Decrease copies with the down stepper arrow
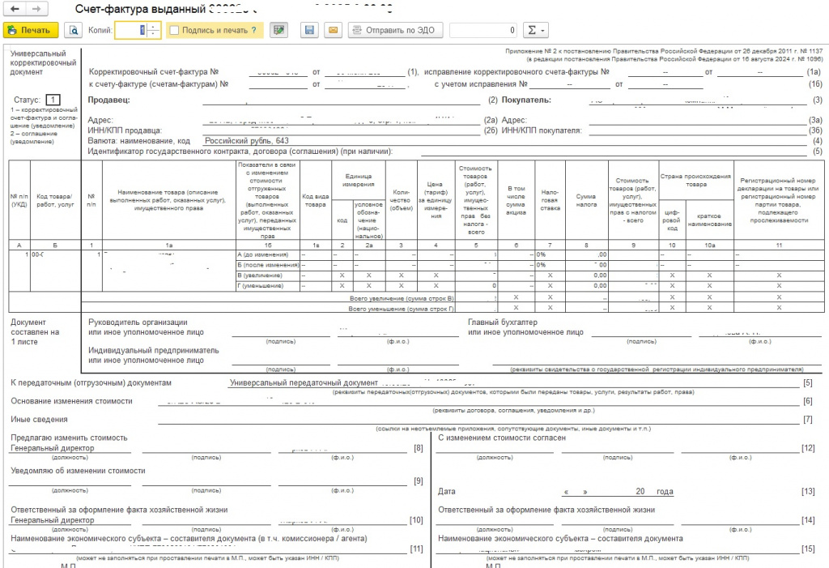The height and width of the screenshot is (568, 829). pos(153,34)
